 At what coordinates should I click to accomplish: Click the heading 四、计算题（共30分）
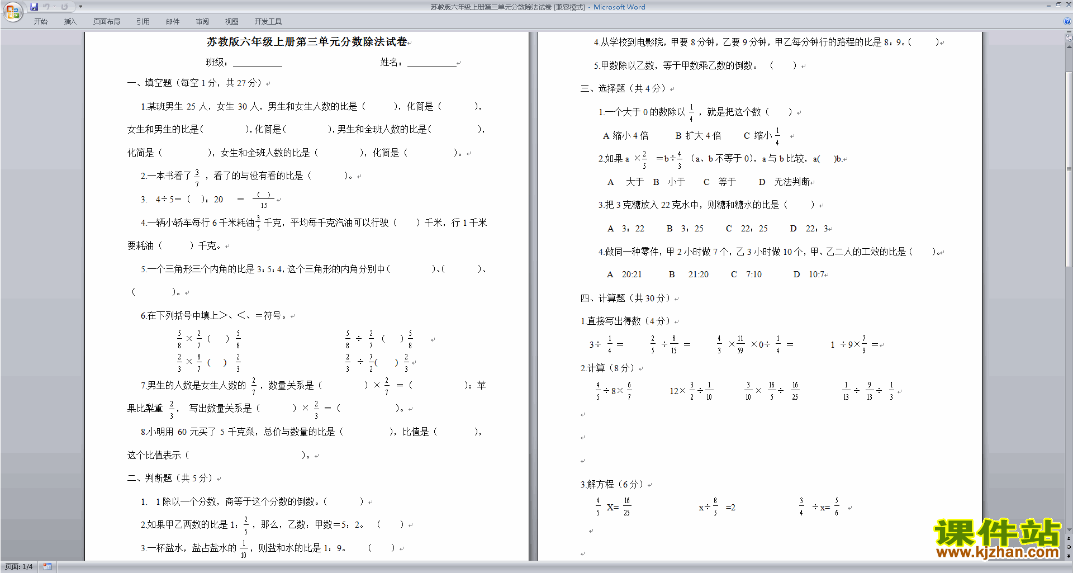pyautogui.click(x=625, y=298)
